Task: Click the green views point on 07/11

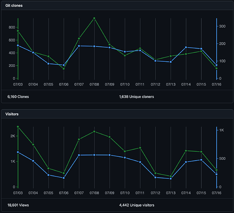Action: (x=140, y=148)
